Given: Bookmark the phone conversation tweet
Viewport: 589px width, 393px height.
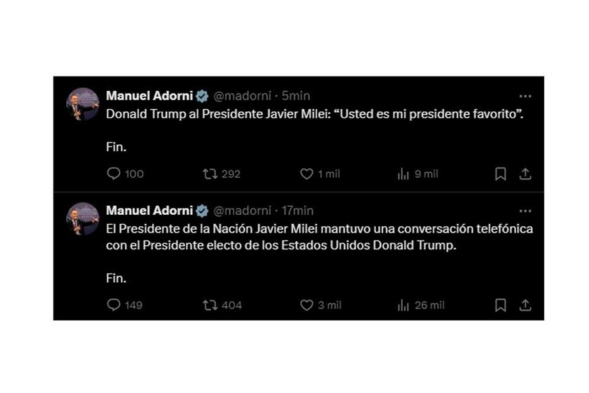Looking at the screenshot, I should (x=500, y=306).
